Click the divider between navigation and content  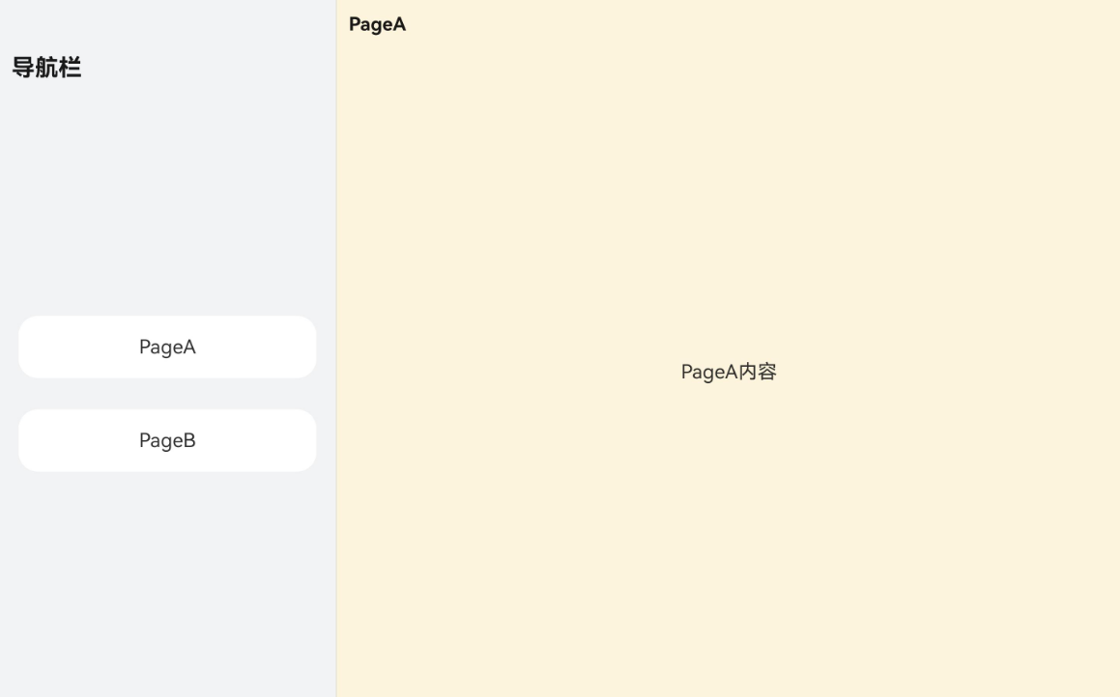[336, 348]
